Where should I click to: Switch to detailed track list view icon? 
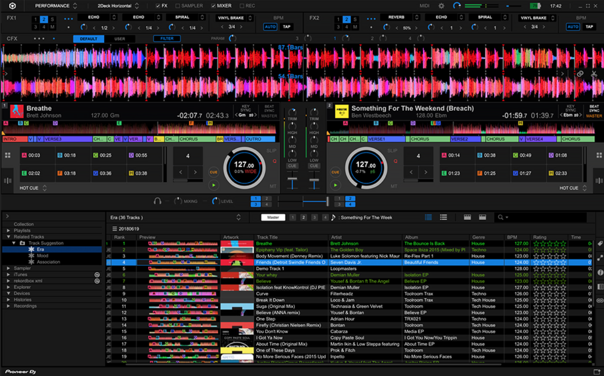pos(428,217)
